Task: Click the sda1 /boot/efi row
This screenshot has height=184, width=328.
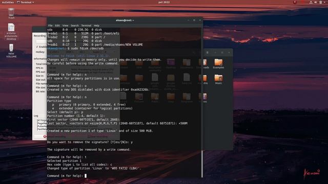Action: tap(83, 33)
